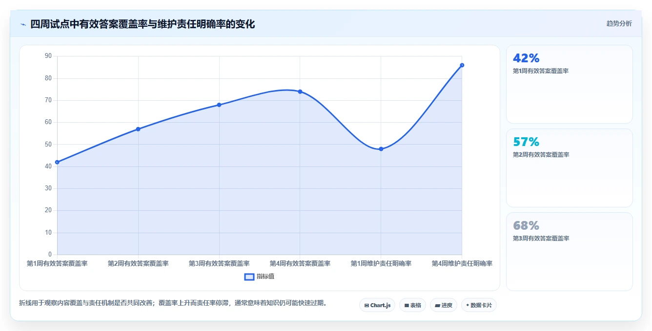Click the trend icon beside the chart title
The image size is (652, 331).
pos(23,24)
